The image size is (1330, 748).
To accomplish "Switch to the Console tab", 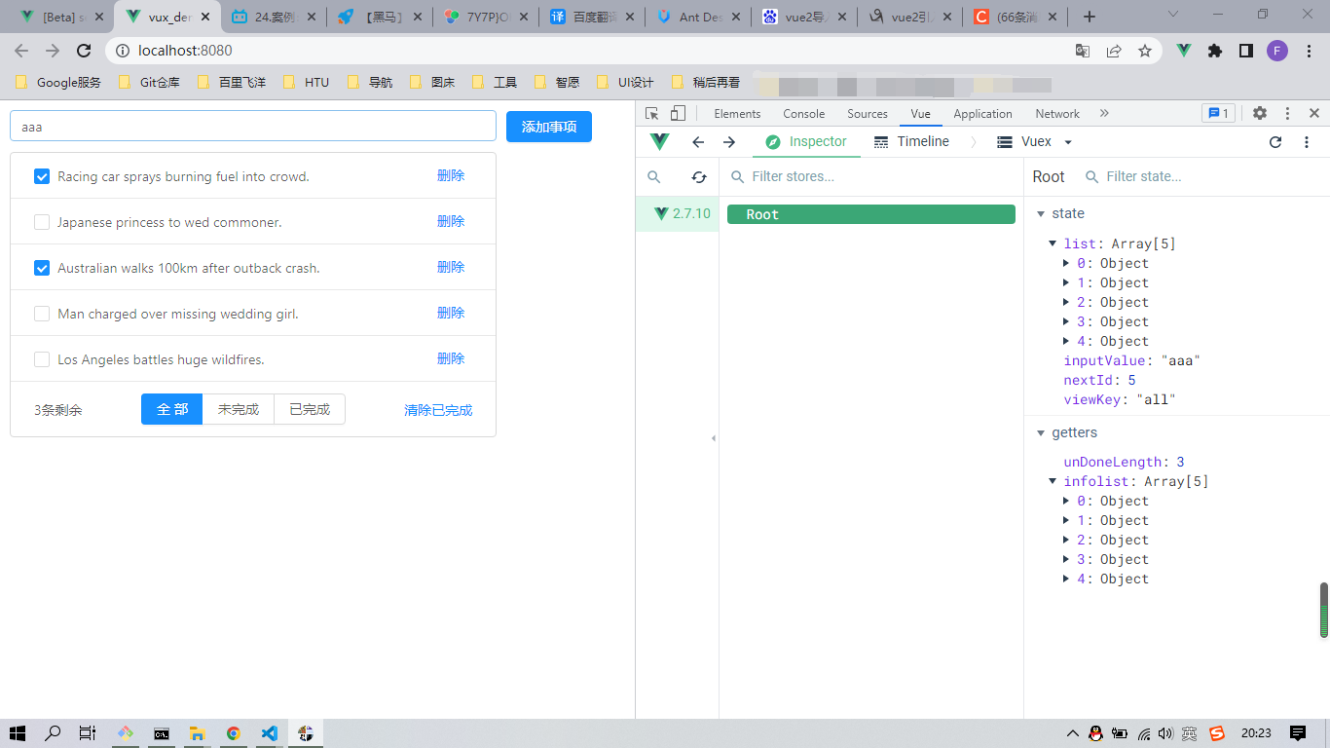I will 803,114.
